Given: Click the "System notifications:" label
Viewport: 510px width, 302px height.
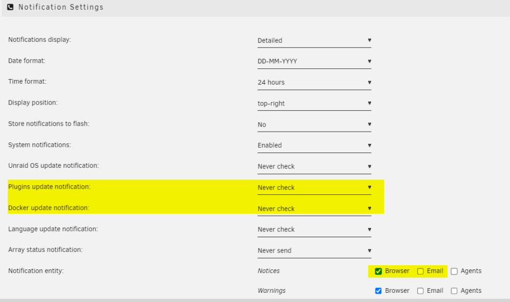Looking at the screenshot, I should pos(40,145).
